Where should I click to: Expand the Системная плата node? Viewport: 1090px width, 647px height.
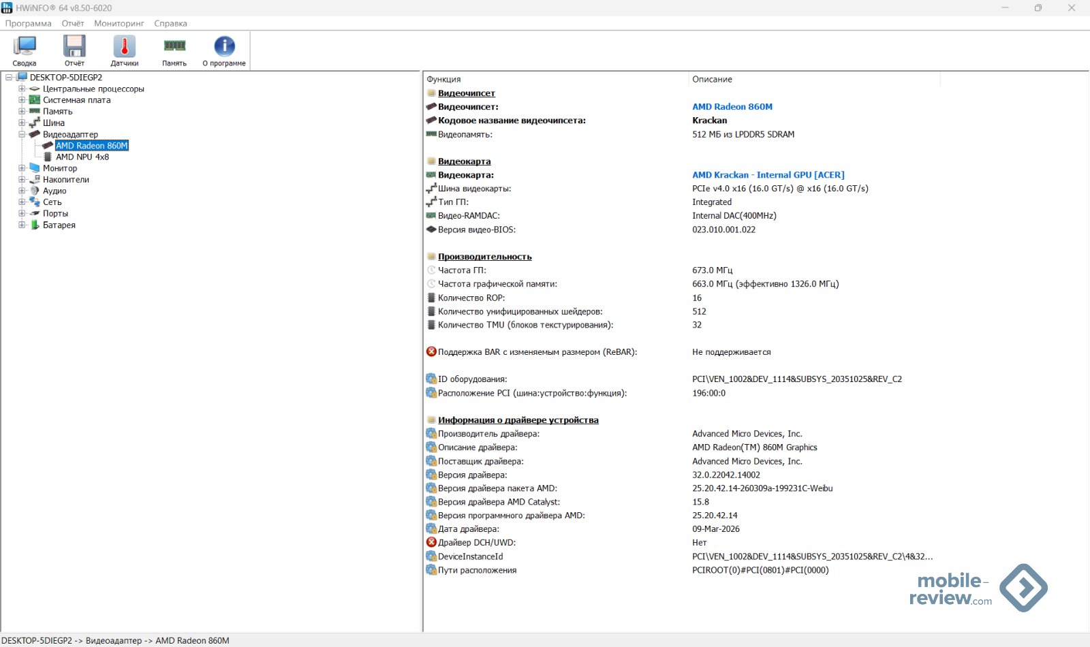coord(22,100)
